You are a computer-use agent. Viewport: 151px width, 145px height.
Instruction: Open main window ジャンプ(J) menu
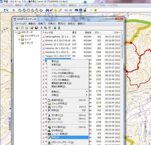pos(40,5)
